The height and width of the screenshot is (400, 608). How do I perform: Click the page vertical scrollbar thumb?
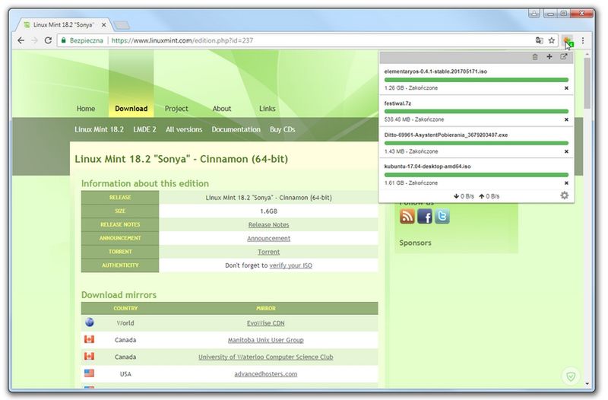(587, 83)
